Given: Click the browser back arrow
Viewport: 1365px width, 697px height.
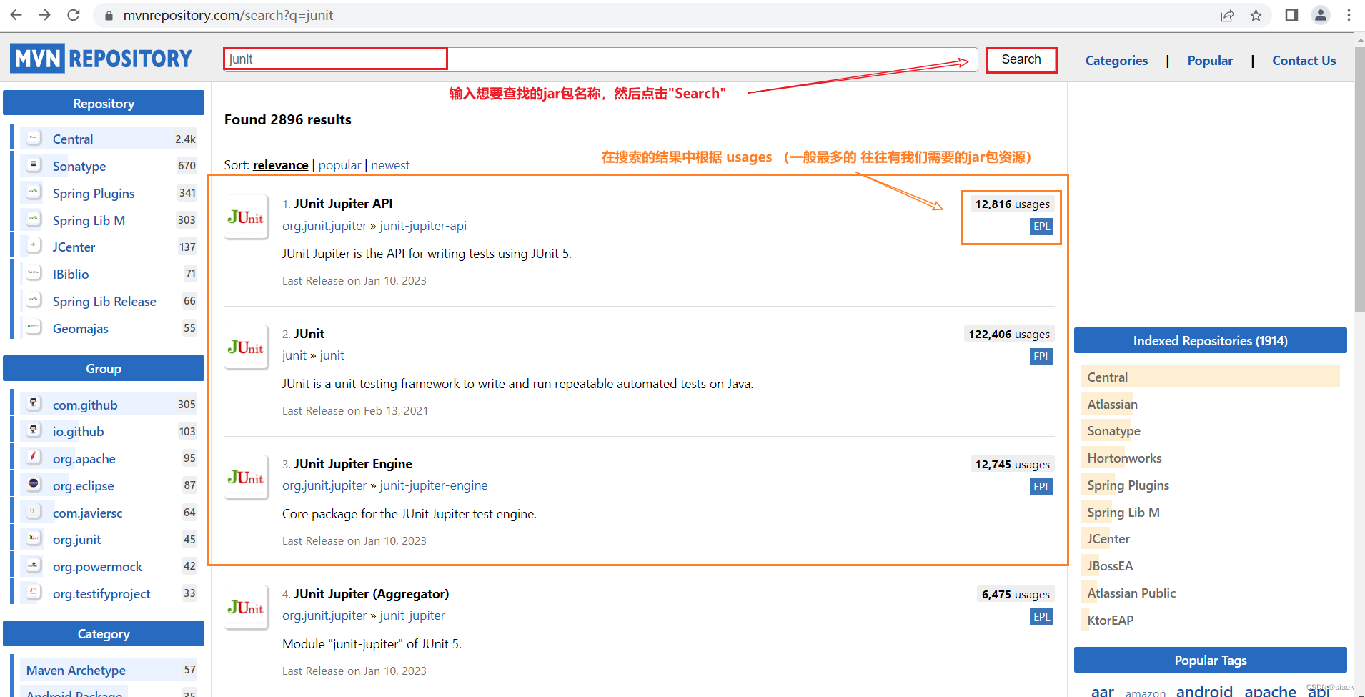Looking at the screenshot, I should pyautogui.click(x=16, y=15).
